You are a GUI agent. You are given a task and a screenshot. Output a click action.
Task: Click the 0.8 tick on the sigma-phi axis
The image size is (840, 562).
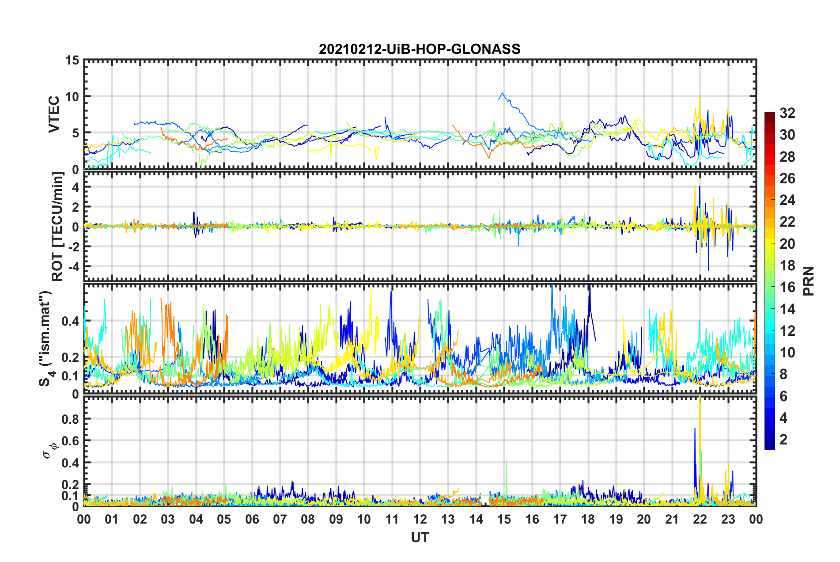pos(71,419)
